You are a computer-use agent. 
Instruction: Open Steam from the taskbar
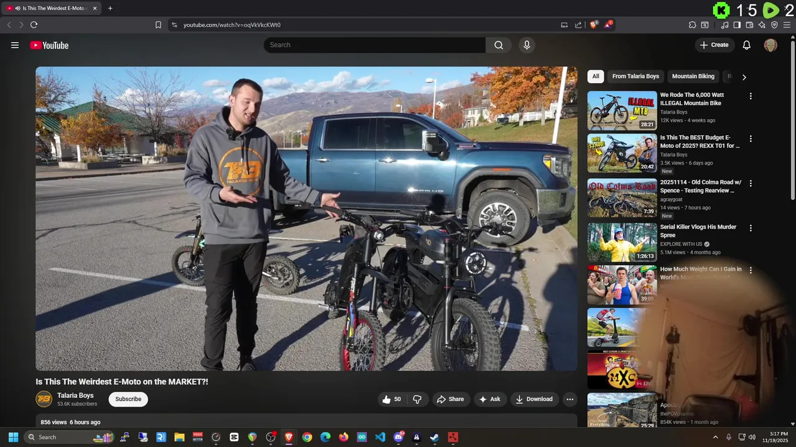pyautogui.click(x=435, y=437)
